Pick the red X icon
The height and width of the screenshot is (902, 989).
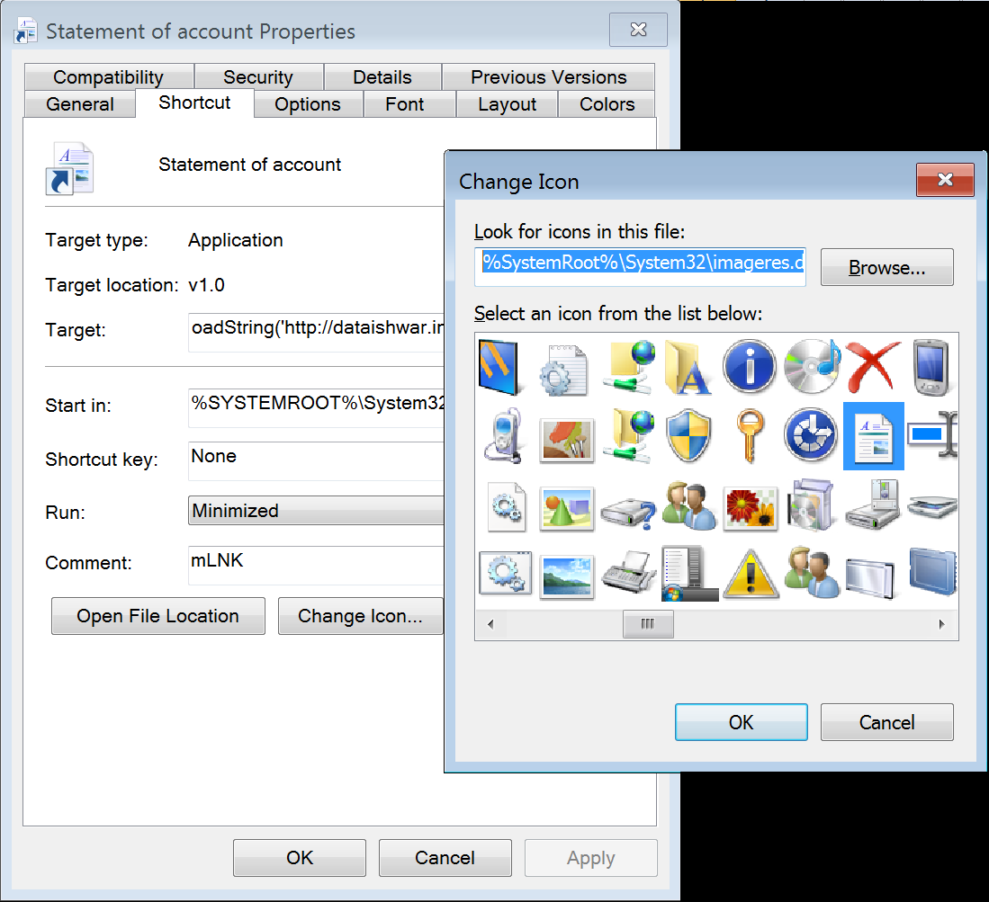click(x=873, y=367)
